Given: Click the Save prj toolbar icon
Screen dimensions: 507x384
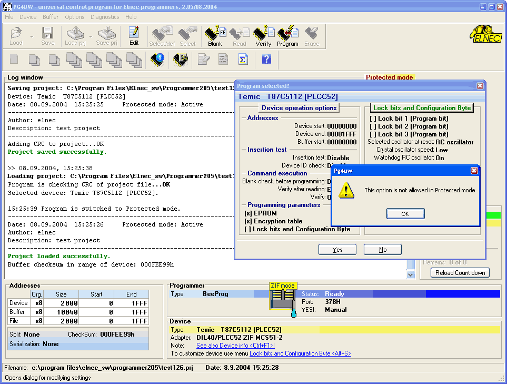Looking at the screenshot, I should tap(107, 36).
